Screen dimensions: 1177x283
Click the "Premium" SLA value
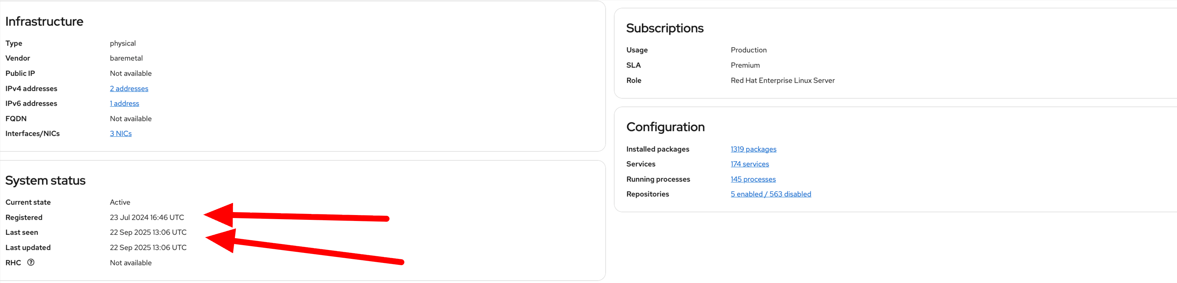pos(745,65)
